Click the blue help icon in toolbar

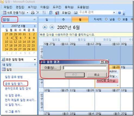(x=120, y=13)
